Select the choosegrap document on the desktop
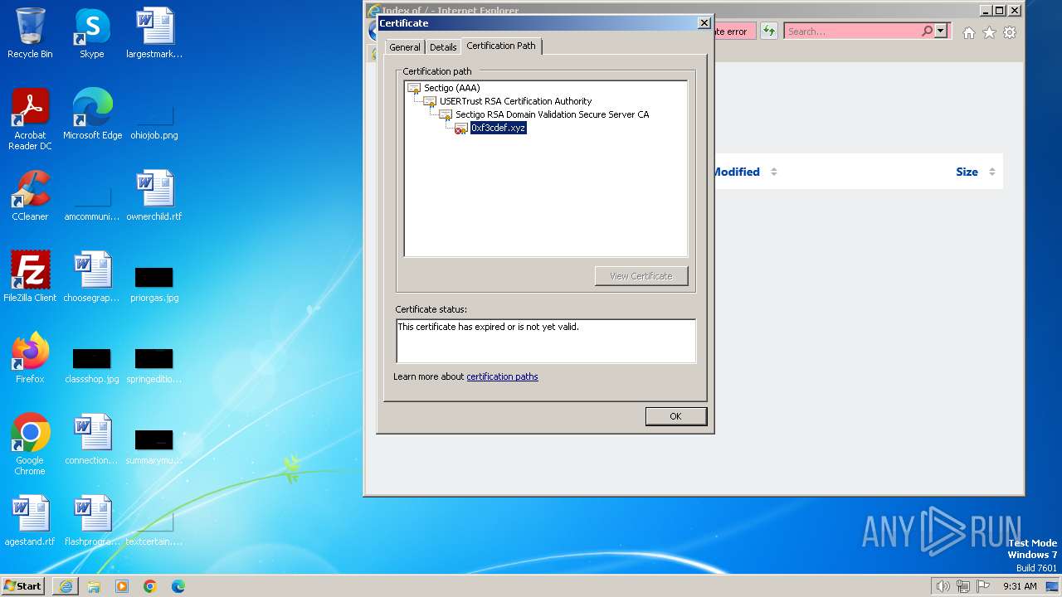 (92, 278)
